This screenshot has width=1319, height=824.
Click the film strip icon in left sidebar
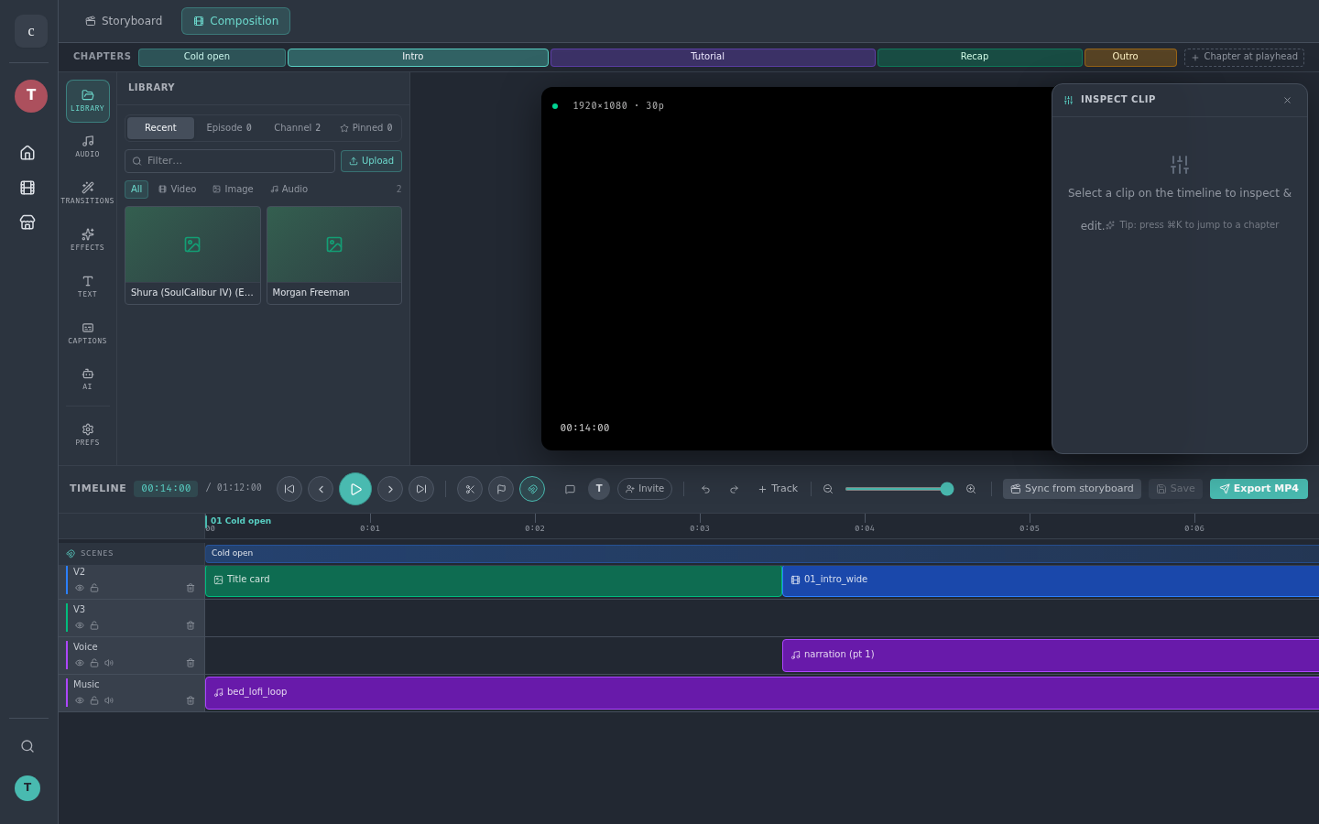click(x=27, y=188)
